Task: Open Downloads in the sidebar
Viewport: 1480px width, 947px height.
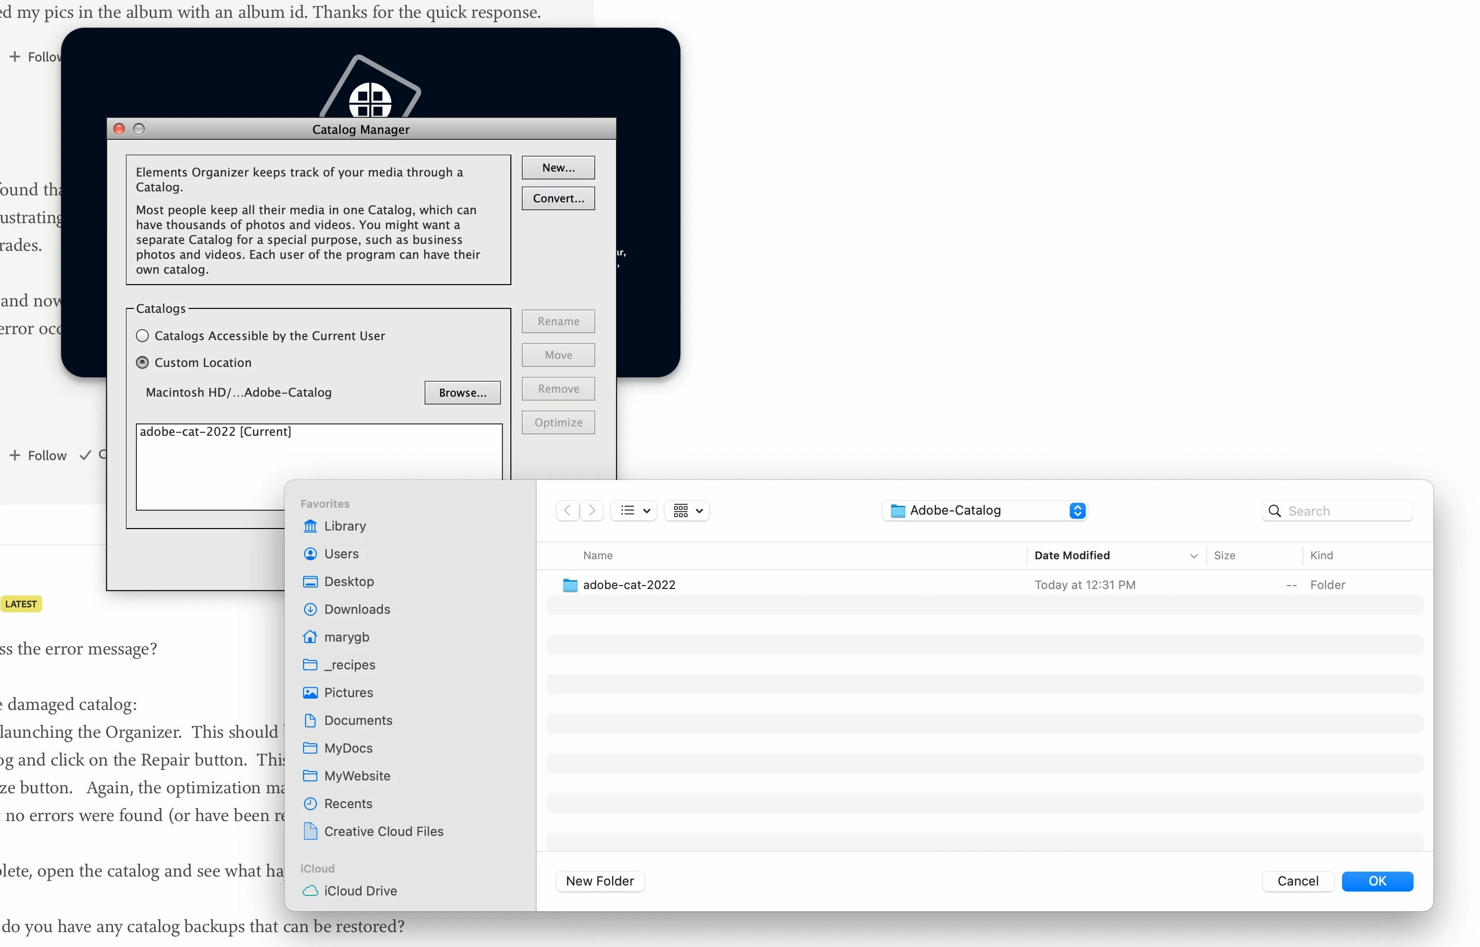Action: pos(357,609)
